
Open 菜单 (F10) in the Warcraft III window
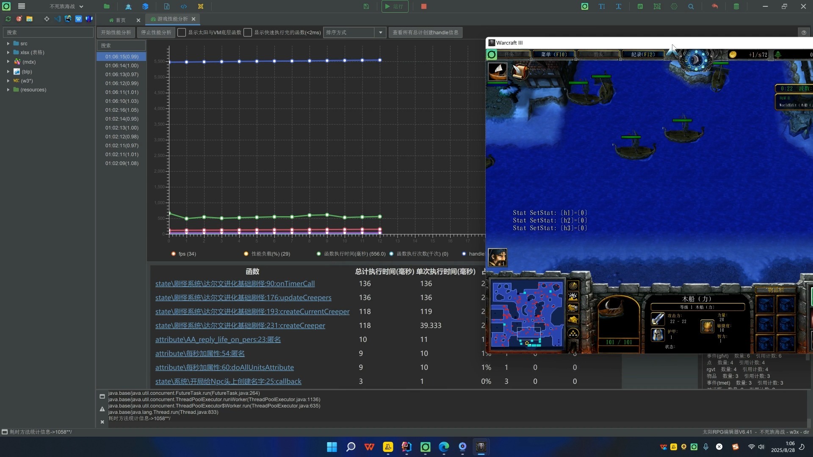click(x=554, y=54)
